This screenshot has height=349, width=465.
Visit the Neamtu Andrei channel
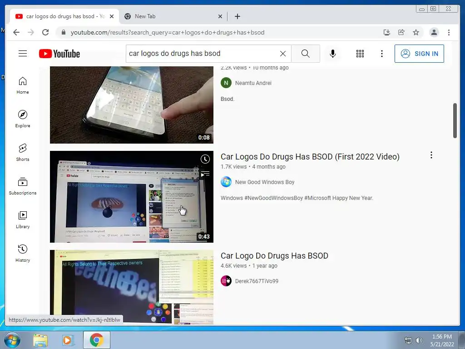click(x=253, y=83)
